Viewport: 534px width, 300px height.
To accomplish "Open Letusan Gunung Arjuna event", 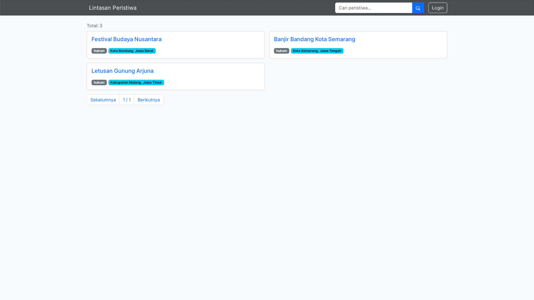I will click(122, 71).
